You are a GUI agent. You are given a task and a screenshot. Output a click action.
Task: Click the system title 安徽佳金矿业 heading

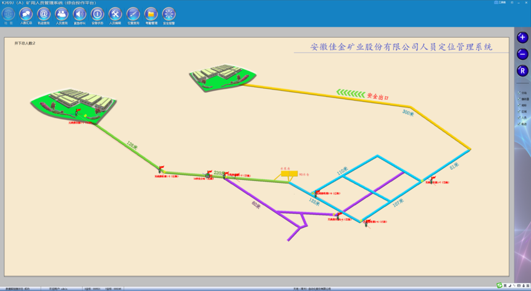[x=401, y=47]
